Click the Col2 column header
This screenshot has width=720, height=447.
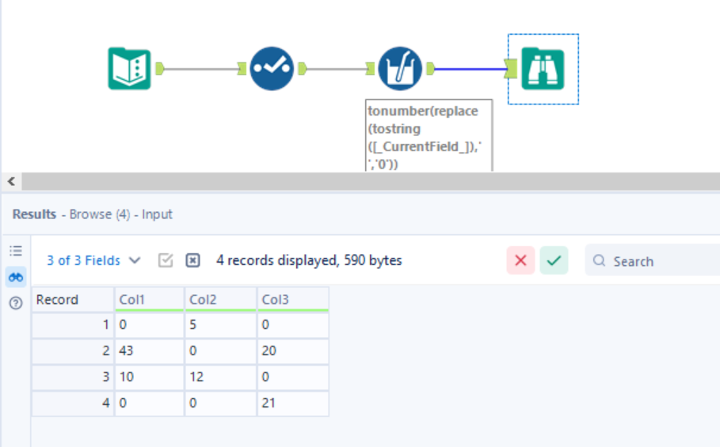(220, 299)
